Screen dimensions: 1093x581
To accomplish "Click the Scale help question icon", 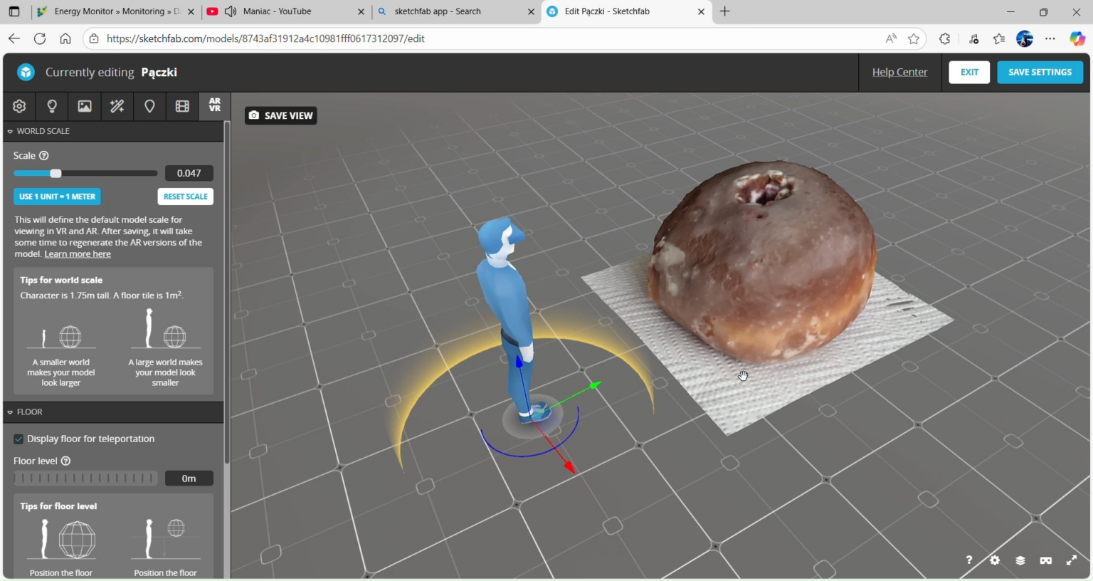I will (44, 156).
